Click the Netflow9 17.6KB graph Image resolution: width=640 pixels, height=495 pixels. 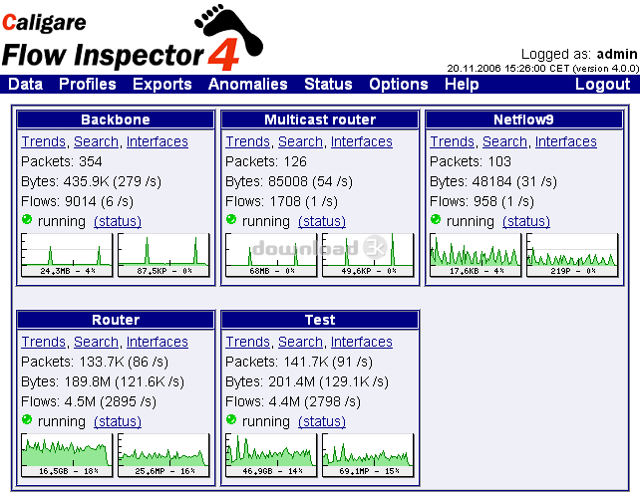(x=476, y=255)
